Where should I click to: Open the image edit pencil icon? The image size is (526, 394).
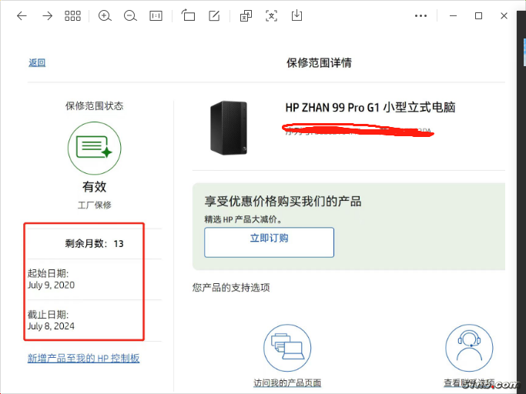(214, 15)
